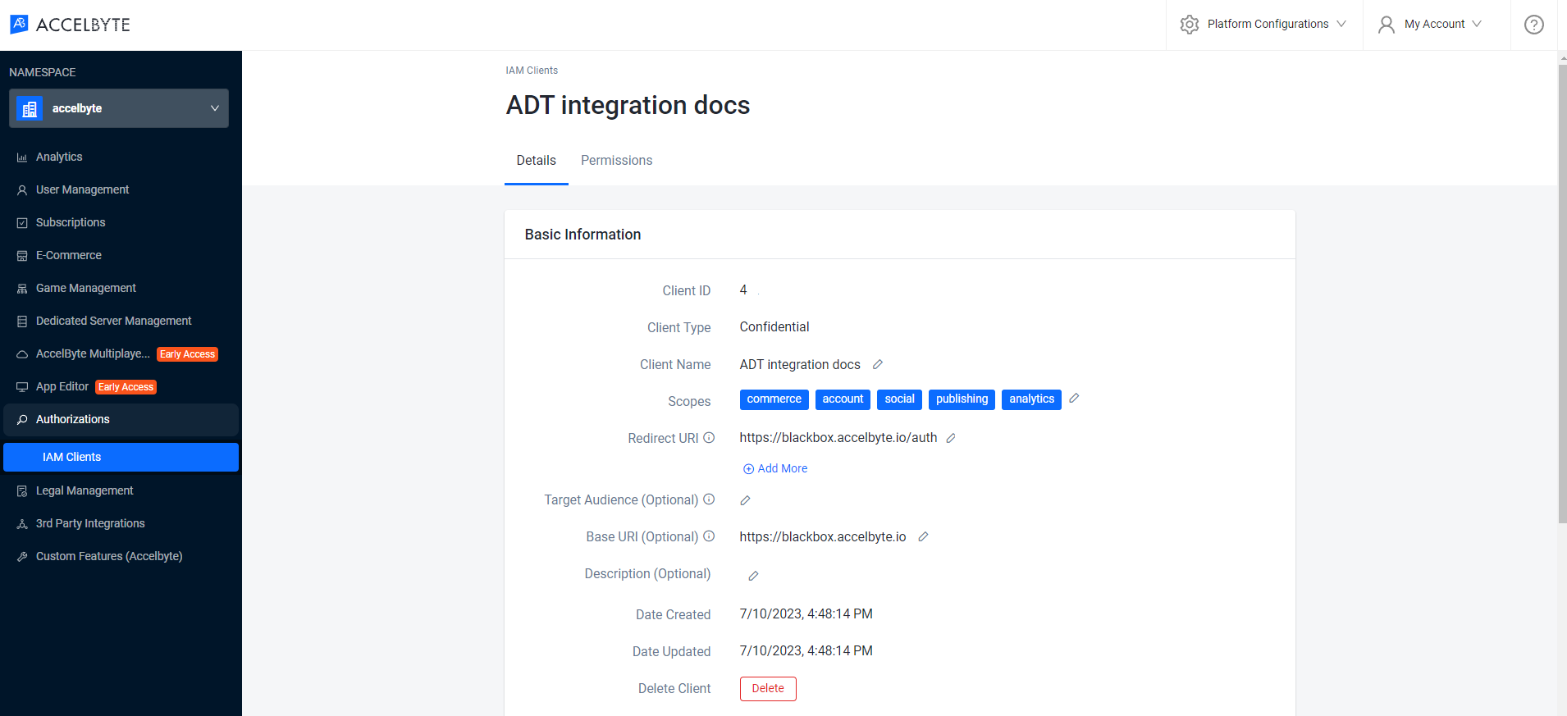Expand the accelbyte namespace selector
Screen dimensions: 1567x716
pyautogui.click(x=119, y=108)
